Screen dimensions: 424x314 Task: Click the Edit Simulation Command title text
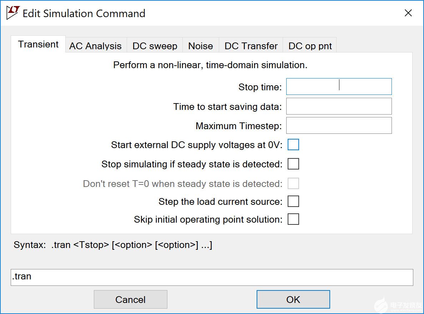click(x=84, y=14)
